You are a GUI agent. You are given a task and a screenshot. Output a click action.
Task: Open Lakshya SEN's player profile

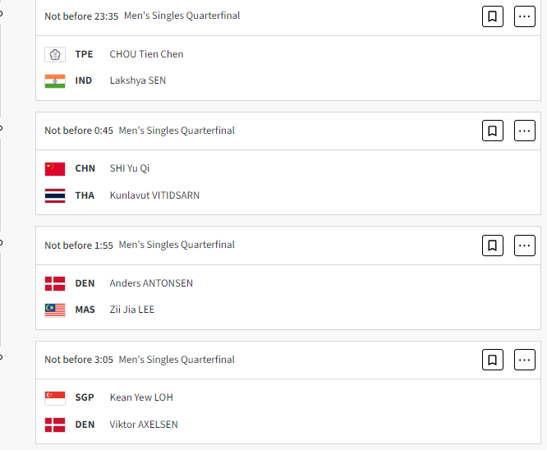click(138, 80)
